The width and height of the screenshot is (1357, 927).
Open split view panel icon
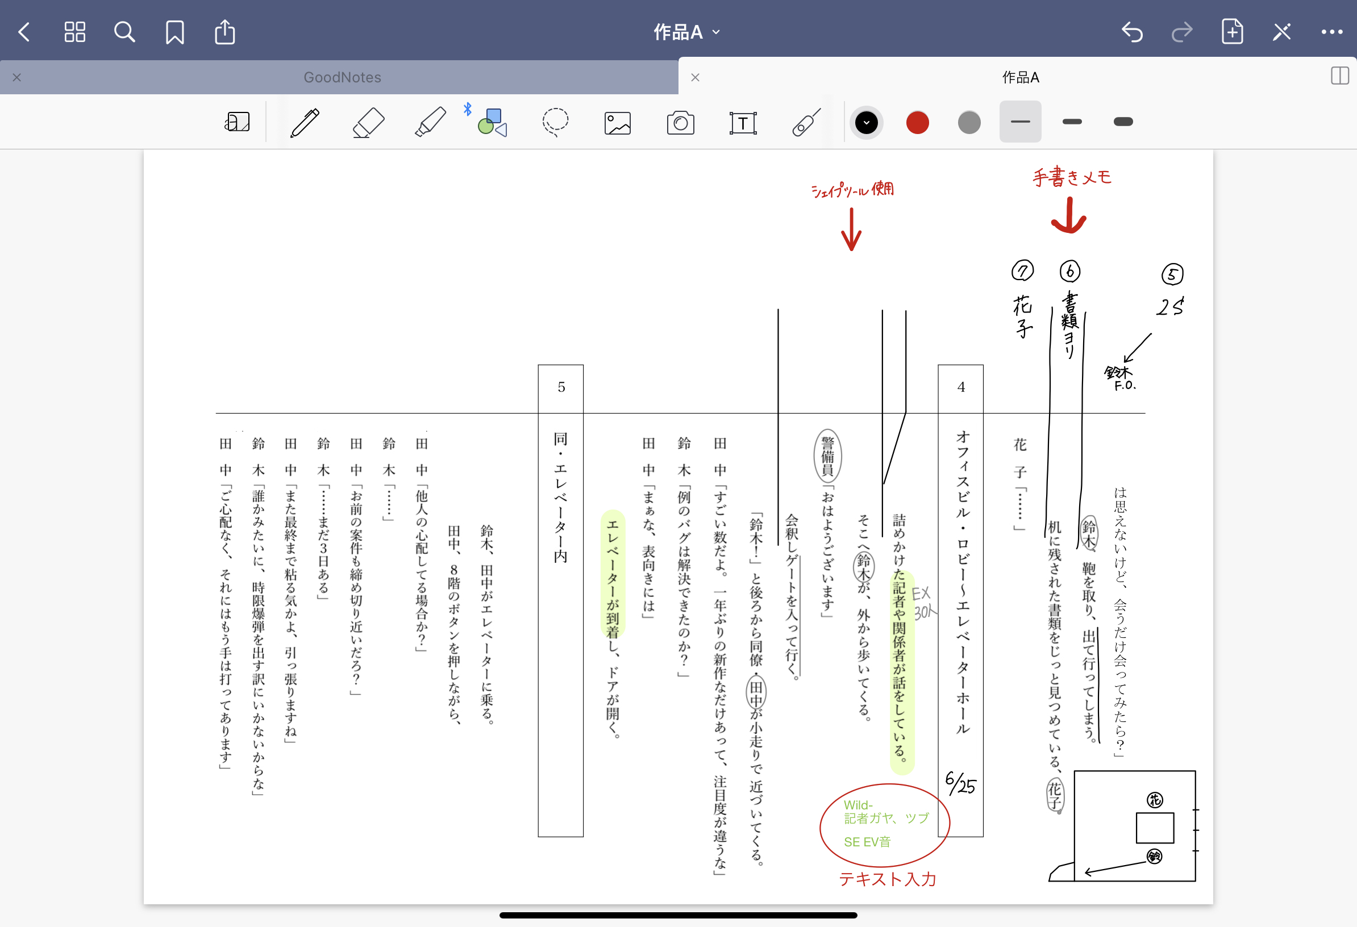point(1339,76)
